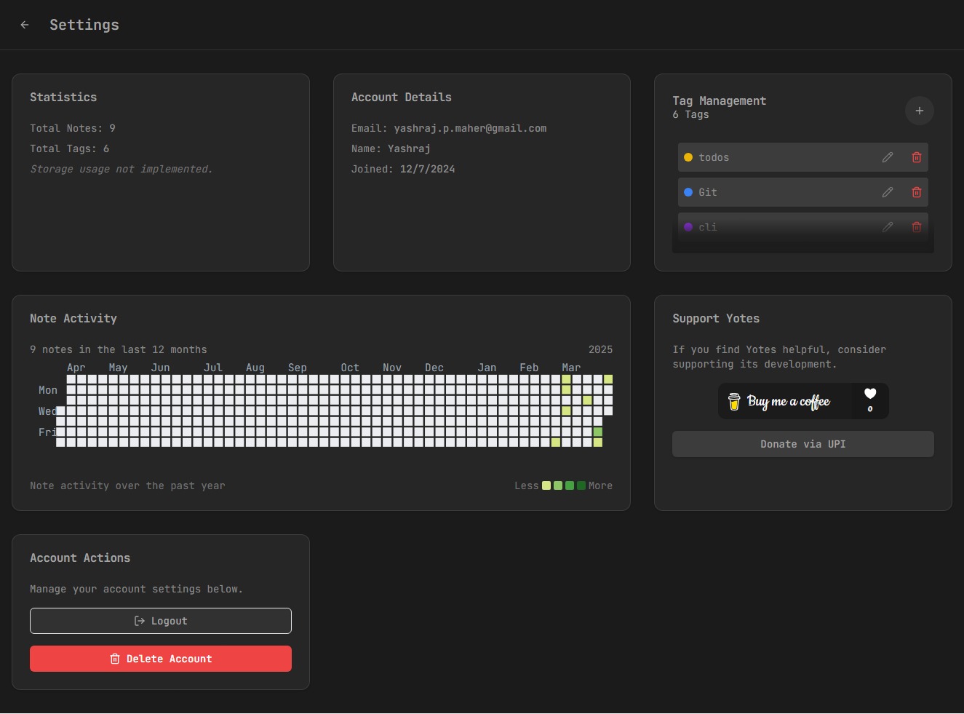Image resolution: width=964 pixels, height=714 pixels.
Task: Click the "Total Notes: 9" statistic
Action: (73, 128)
